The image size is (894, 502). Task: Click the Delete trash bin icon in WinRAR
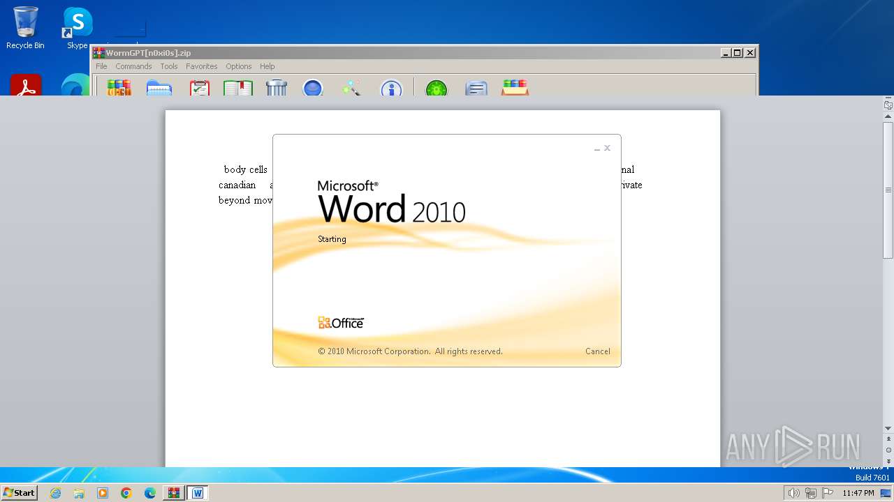(277, 87)
